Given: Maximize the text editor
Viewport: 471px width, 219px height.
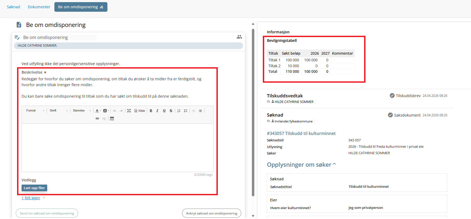Looking at the screenshot, I should [129, 111].
